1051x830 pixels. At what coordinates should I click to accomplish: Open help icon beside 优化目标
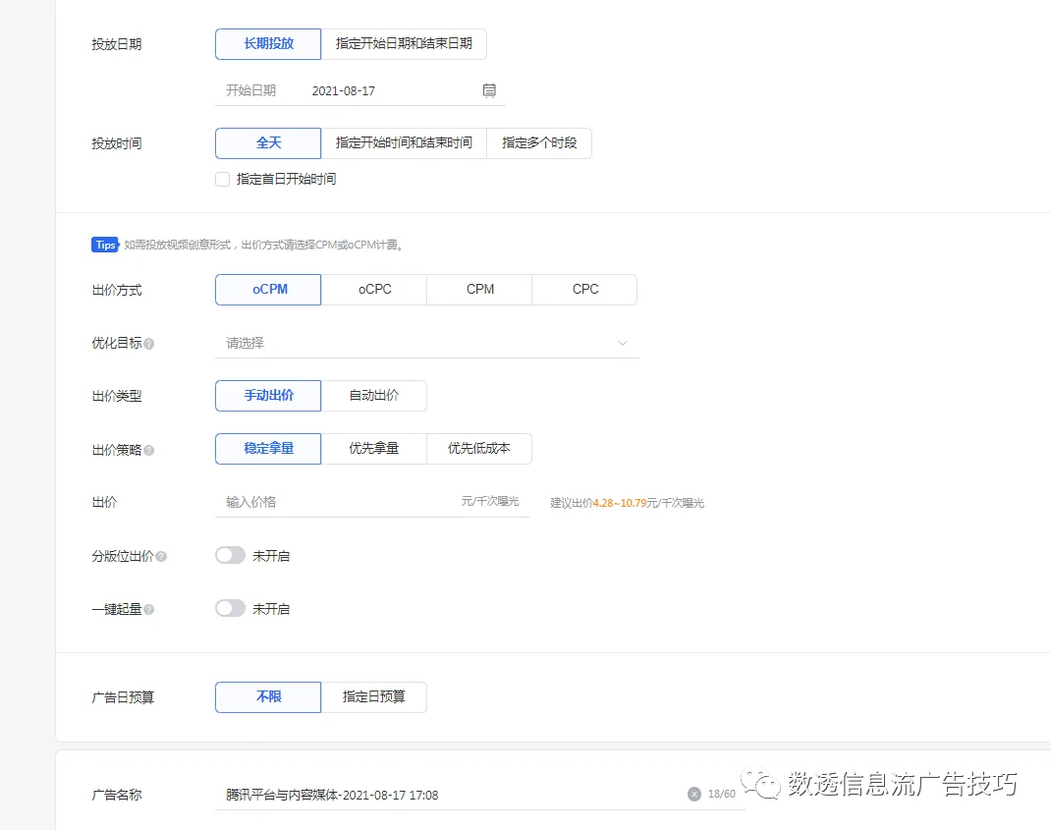tap(148, 344)
